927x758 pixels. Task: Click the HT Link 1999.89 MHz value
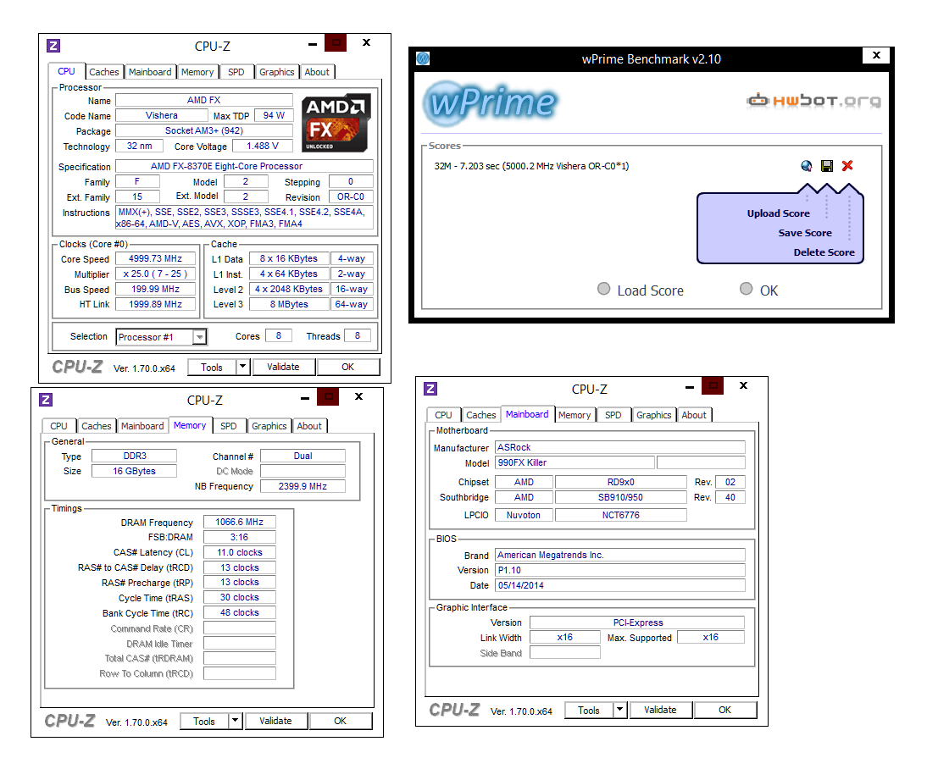[155, 304]
